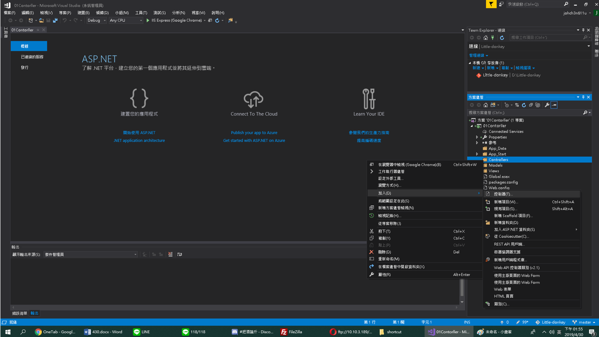The height and width of the screenshot is (337, 599).
Task: Click the Pending Changes Filter clock icon
Action: (506, 105)
